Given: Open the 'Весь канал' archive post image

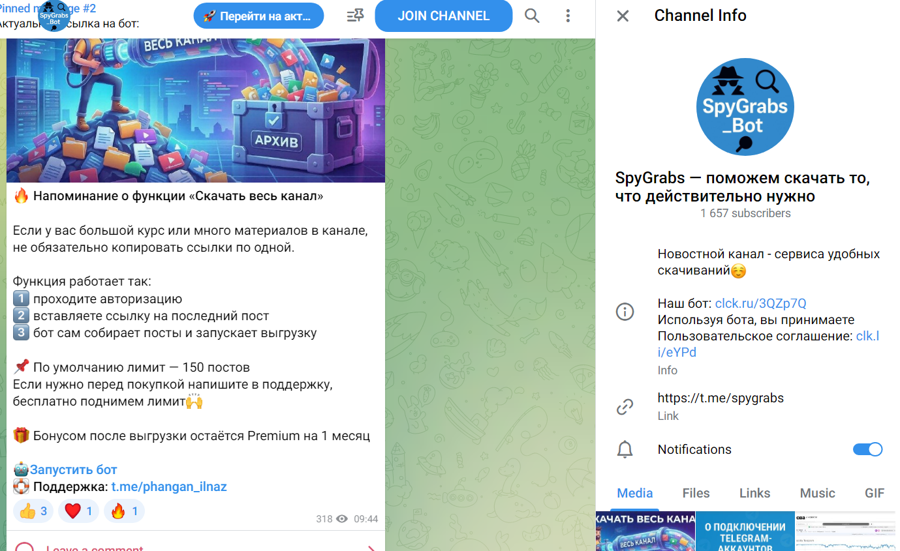Looking at the screenshot, I should [x=196, y=110].
